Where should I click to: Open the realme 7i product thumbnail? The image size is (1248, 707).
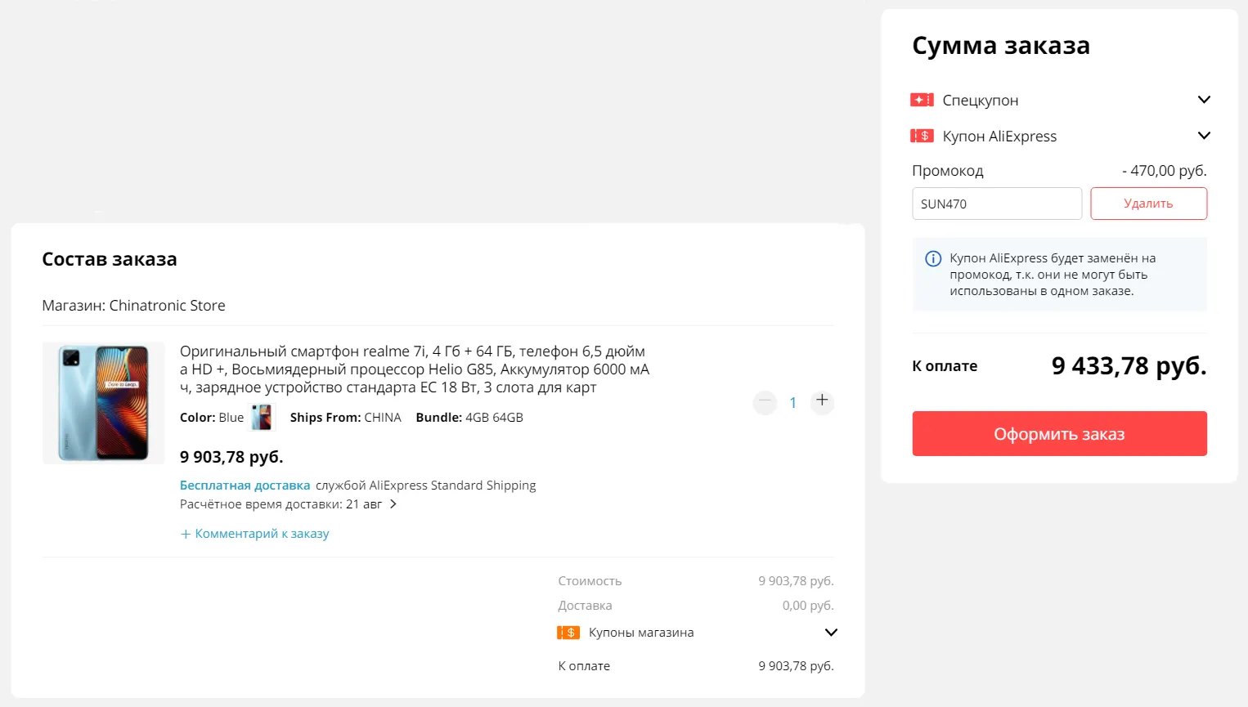104,403
